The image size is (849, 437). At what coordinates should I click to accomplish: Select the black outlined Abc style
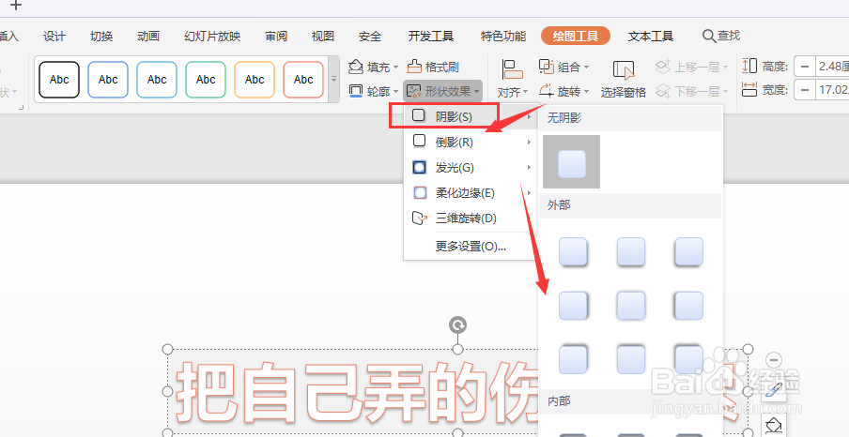(59, 80)
